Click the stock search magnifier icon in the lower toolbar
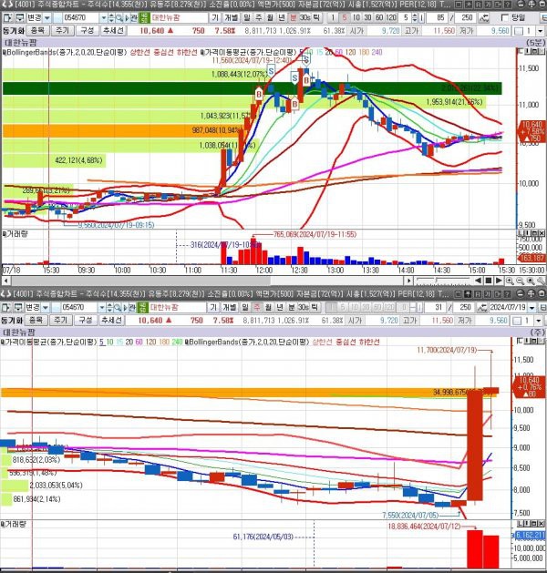Screen dimensions: 547x573 (x=118, y=307)
